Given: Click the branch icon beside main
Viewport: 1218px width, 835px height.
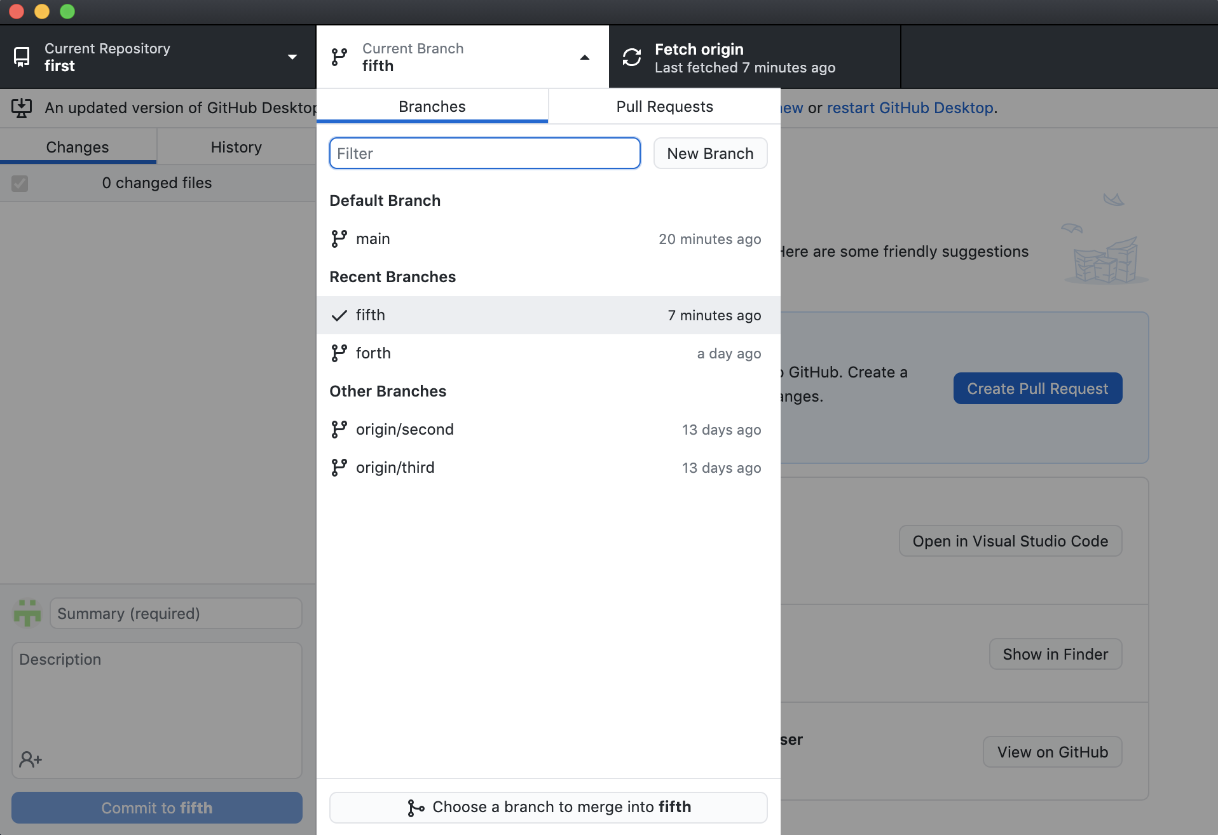Looking at the screenshot, I should pyautogui.click(x=339, y=239).
